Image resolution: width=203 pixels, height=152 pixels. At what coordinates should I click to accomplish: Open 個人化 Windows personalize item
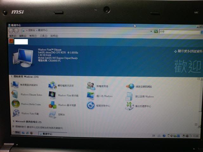click(100, 96)
